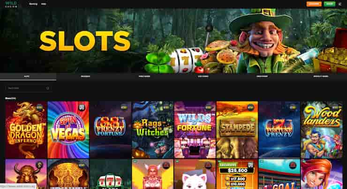Click the search magnifier icon
This screenshot has width=347, height=189.
[x=47, y=88]
